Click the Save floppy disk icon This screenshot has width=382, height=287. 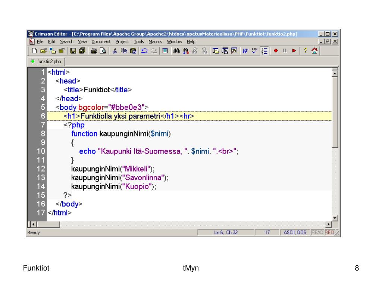click(73, 51)
